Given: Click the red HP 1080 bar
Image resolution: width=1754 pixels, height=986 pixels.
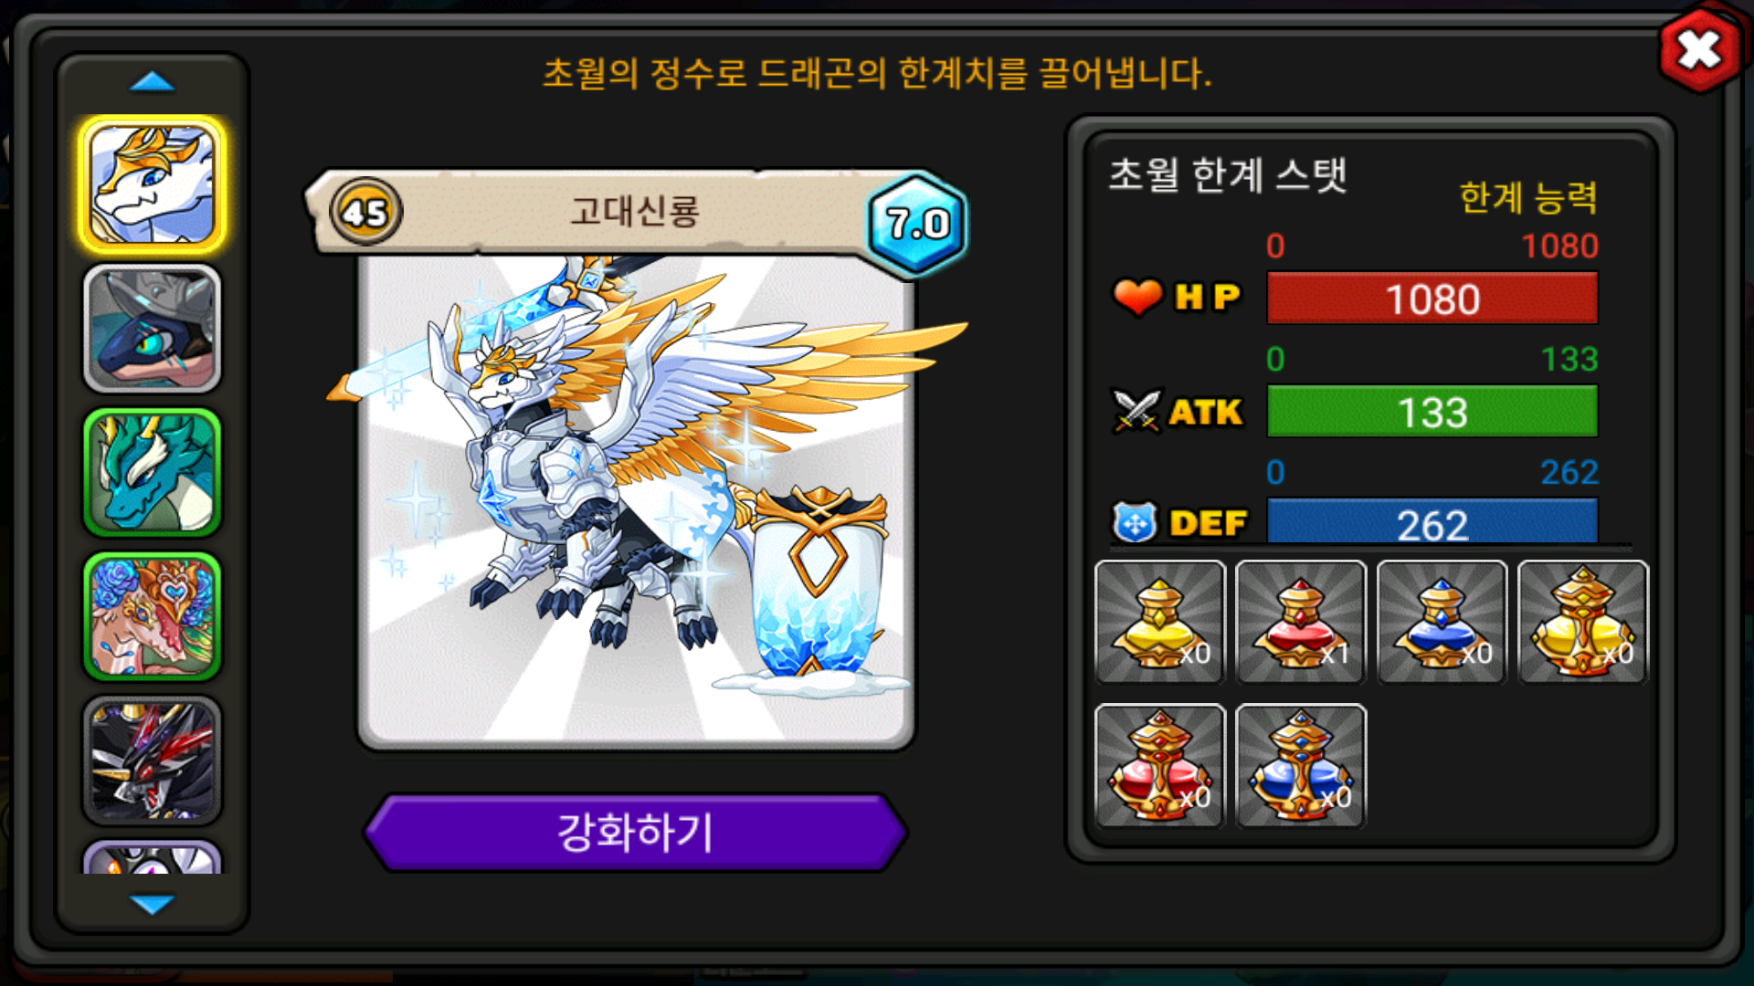Looking at the screenshot, I should tap(1432, 299).
